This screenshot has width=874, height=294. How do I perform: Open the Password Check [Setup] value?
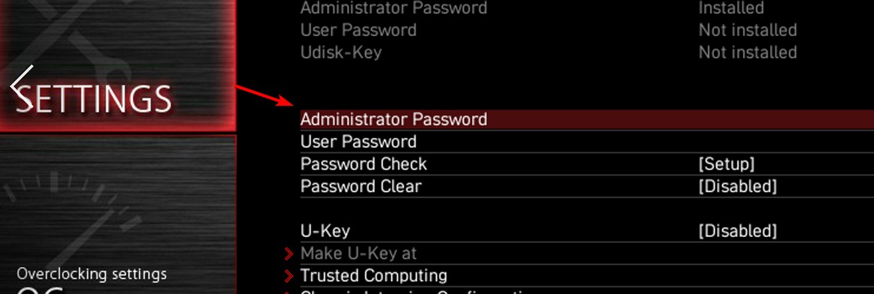(x=726, y=164)
